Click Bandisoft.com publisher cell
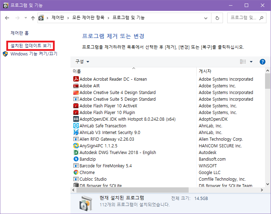271x214 pixels. 212,159
